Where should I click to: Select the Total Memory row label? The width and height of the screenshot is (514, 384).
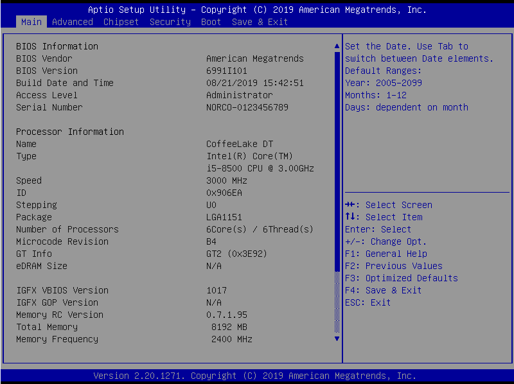(x=47, y=327)
